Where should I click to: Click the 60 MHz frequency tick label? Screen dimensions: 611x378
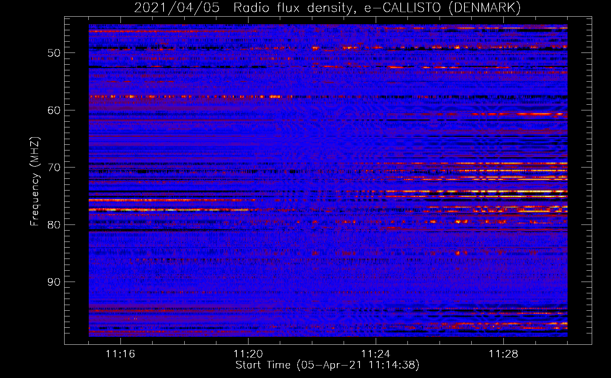pos(54,110)
